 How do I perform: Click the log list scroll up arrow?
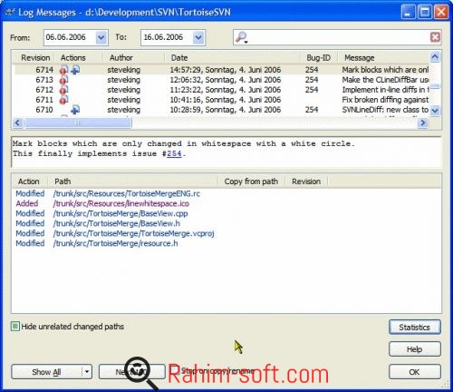435,56
